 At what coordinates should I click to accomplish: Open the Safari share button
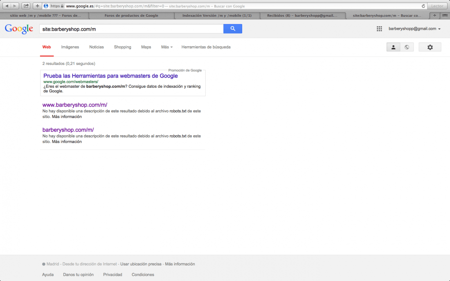[x=26, y=6]
